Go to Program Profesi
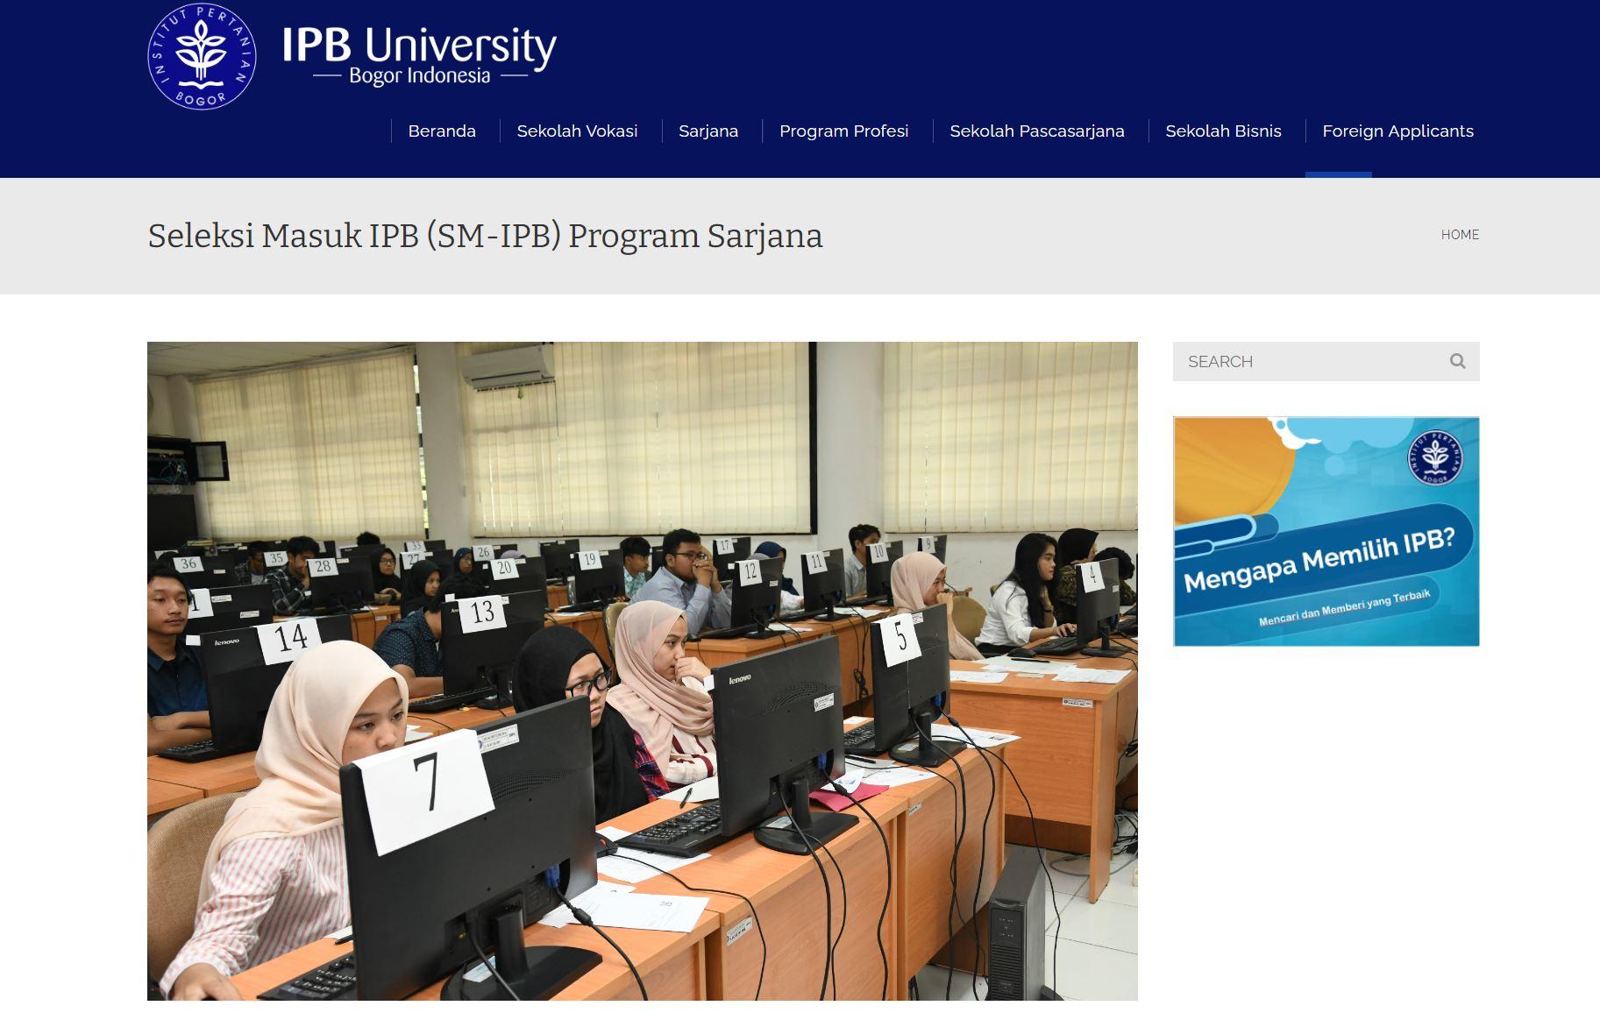This screenshot has height=1020, width=1600. [843, 131]
